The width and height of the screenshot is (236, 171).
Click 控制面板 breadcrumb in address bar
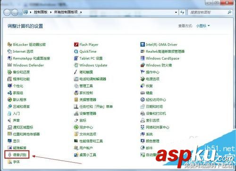[x=41, y=12]
